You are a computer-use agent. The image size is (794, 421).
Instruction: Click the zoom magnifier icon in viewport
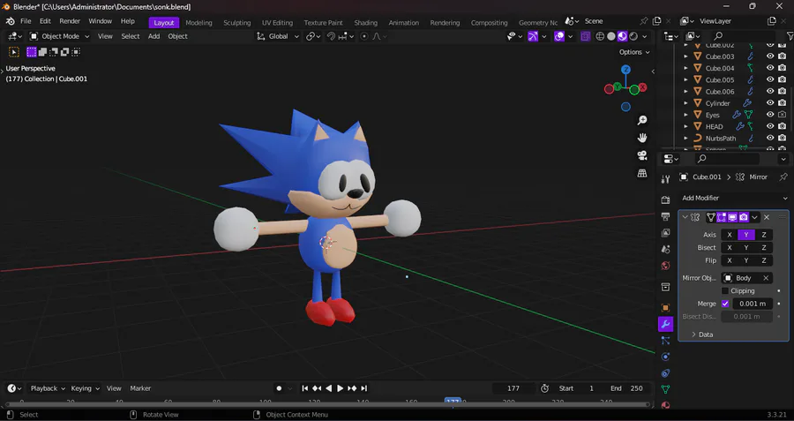[x=642, y=120]
